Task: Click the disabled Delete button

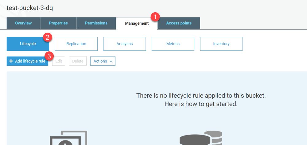Action: tap(78, 61)
